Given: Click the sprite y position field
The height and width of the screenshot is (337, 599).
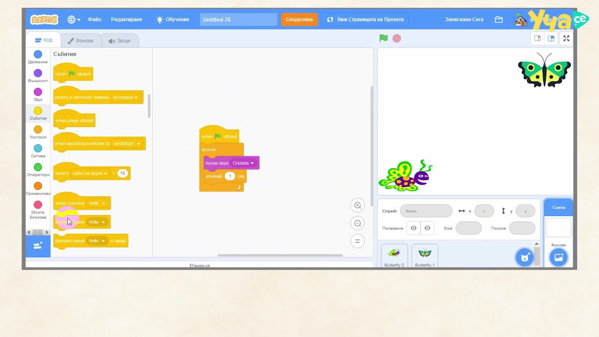Looking at the screenshot, I should pos(525,211).
